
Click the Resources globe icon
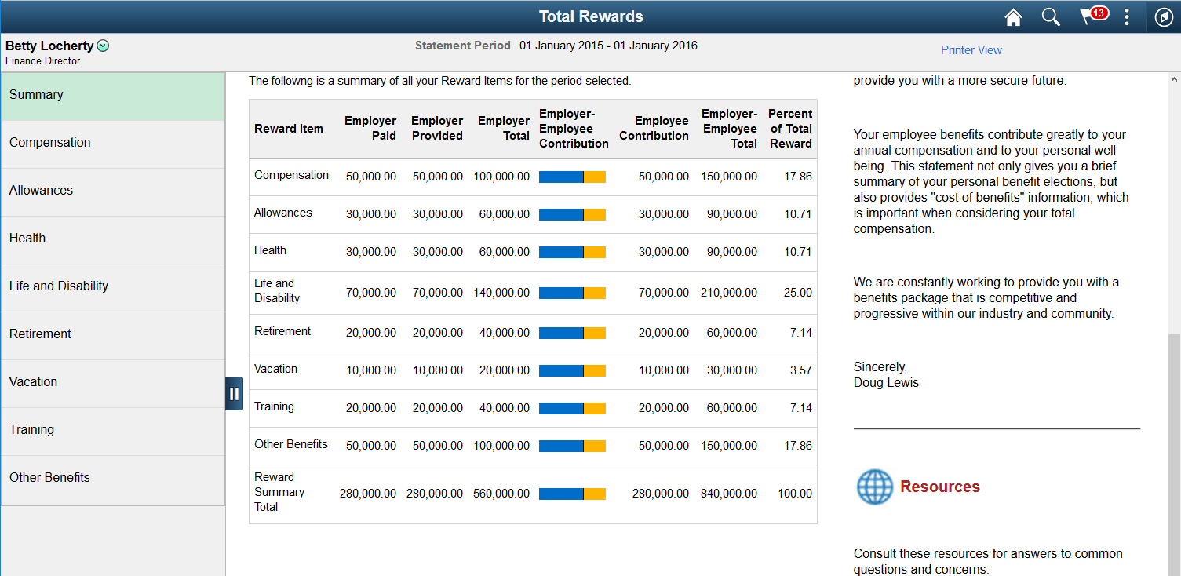point(874,487)
